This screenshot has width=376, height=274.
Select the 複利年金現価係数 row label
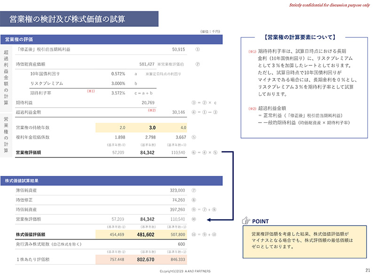pos(32,137)
